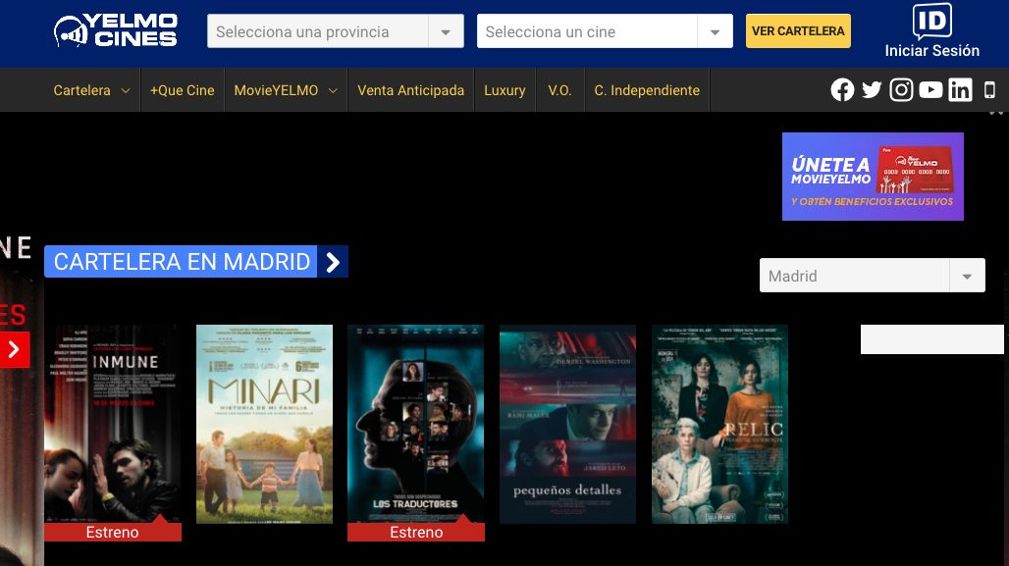The width and height of the screenshot is (1009, 566).
Task: Open the Selecciona un cine dropdown
Action: pos(604,31)
